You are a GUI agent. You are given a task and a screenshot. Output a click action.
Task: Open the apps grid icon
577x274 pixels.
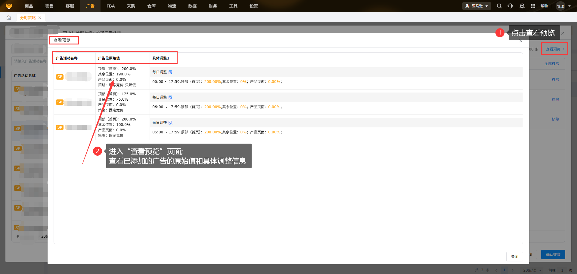coord(533,6)
